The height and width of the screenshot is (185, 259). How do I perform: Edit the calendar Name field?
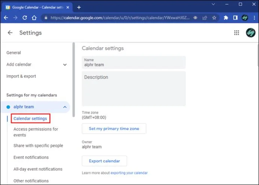click(134, 63)
